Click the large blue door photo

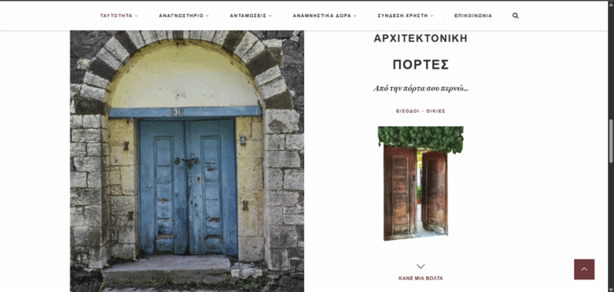(187, 161)
